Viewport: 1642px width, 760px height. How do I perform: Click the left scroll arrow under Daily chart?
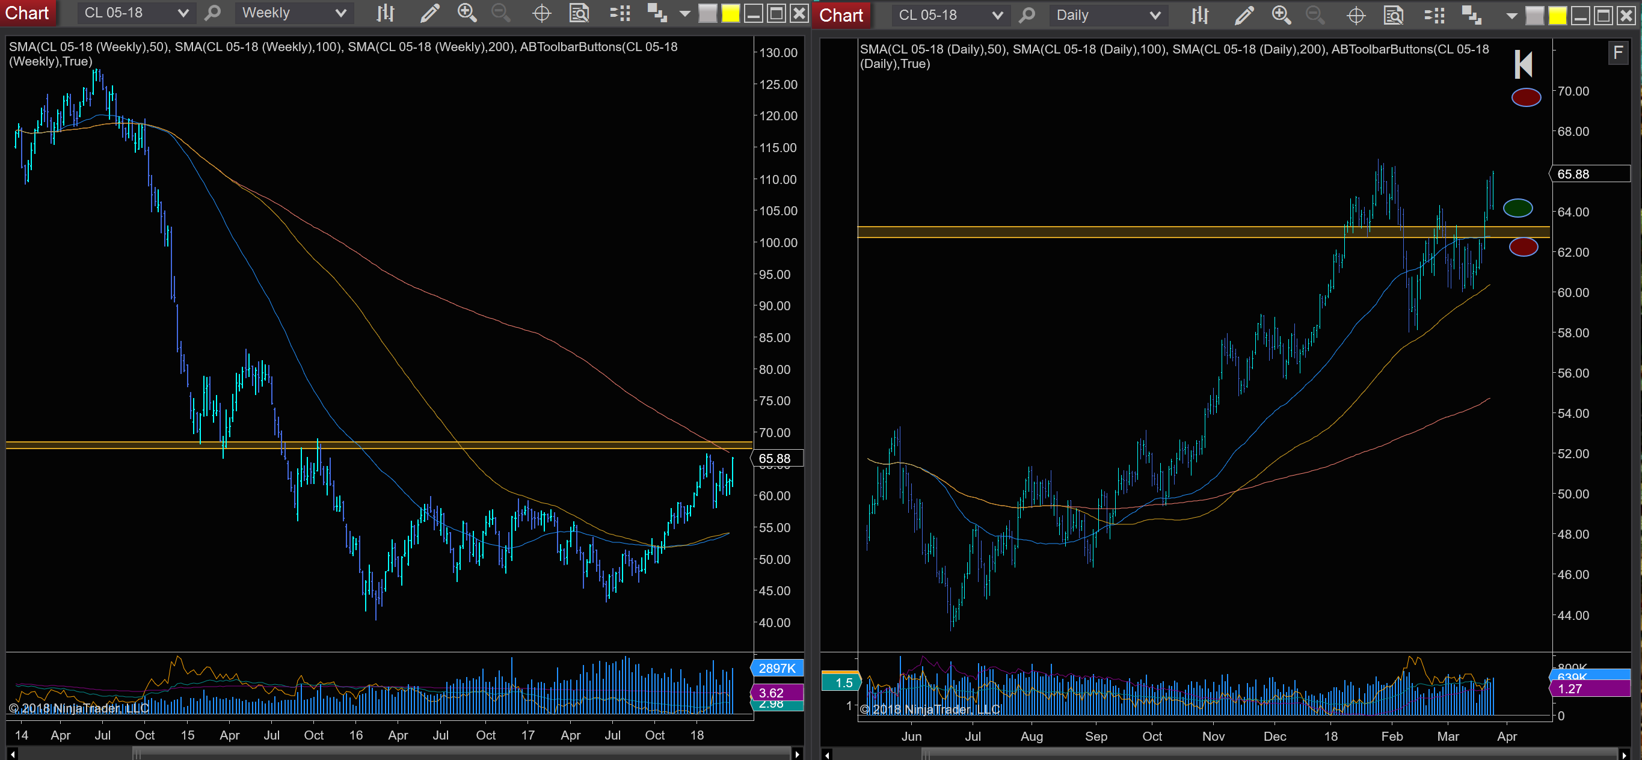[827, 755]
